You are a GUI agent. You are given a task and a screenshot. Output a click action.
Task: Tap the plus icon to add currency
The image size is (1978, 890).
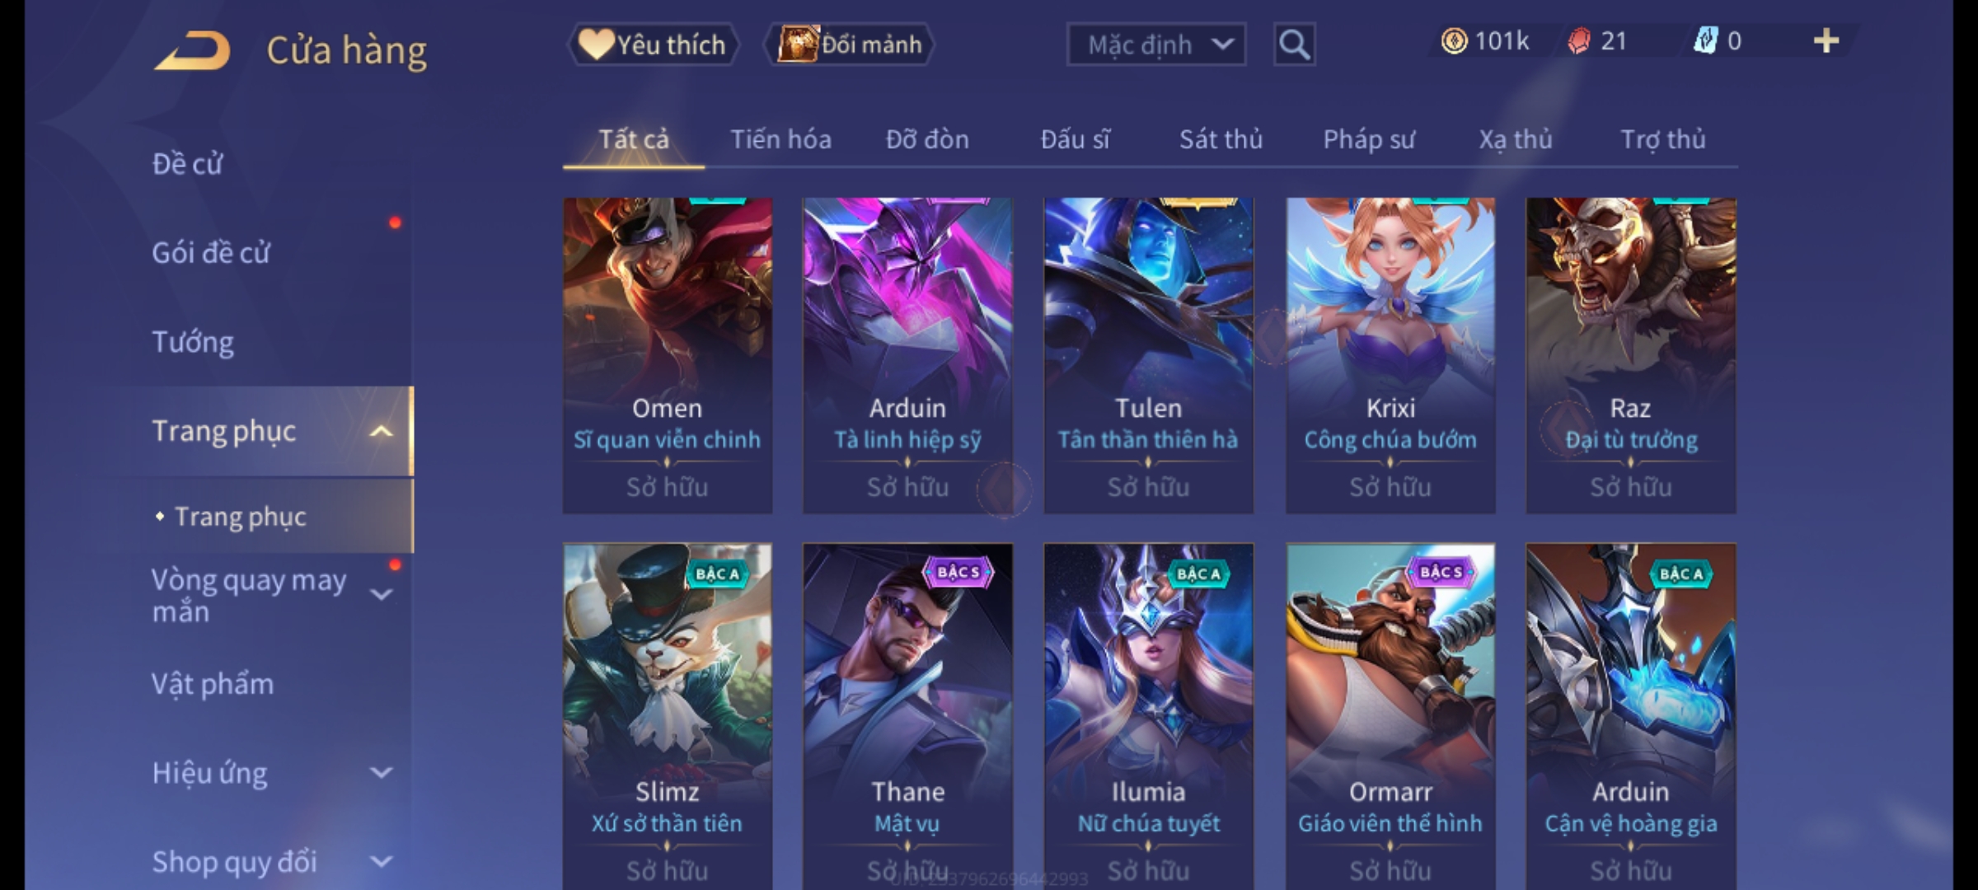[x=1826, y=41]
